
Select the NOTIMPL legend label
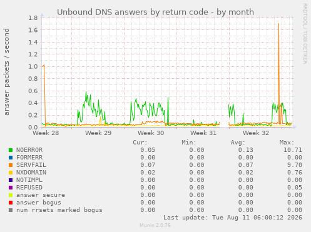coord(29,180)
